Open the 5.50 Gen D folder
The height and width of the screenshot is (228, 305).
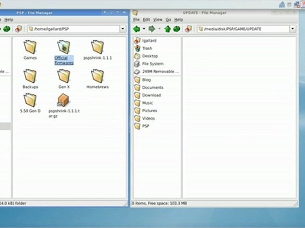click(30, 103)
